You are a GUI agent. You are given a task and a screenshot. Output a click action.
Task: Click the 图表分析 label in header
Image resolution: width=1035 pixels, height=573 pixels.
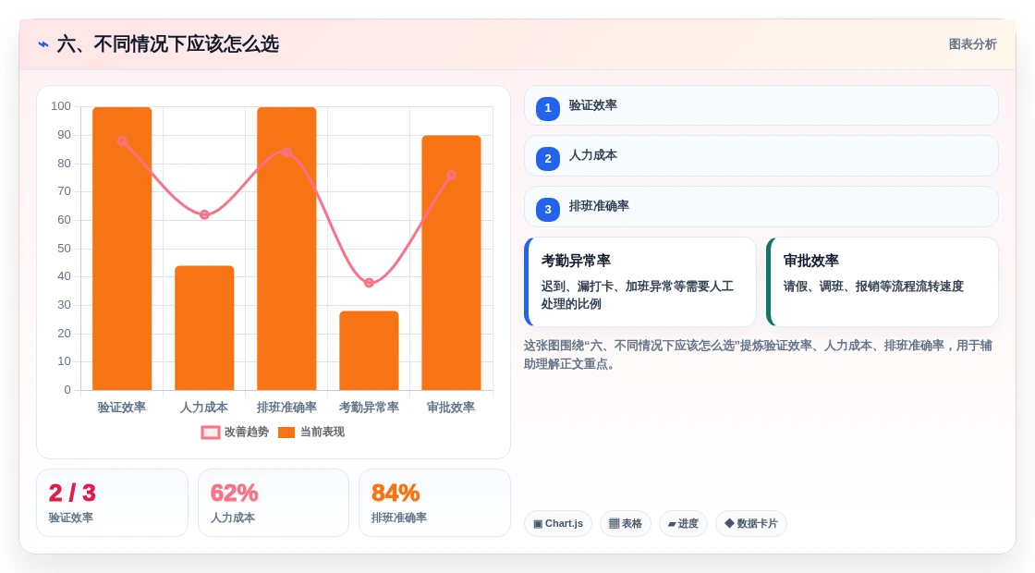click(972, 44)
